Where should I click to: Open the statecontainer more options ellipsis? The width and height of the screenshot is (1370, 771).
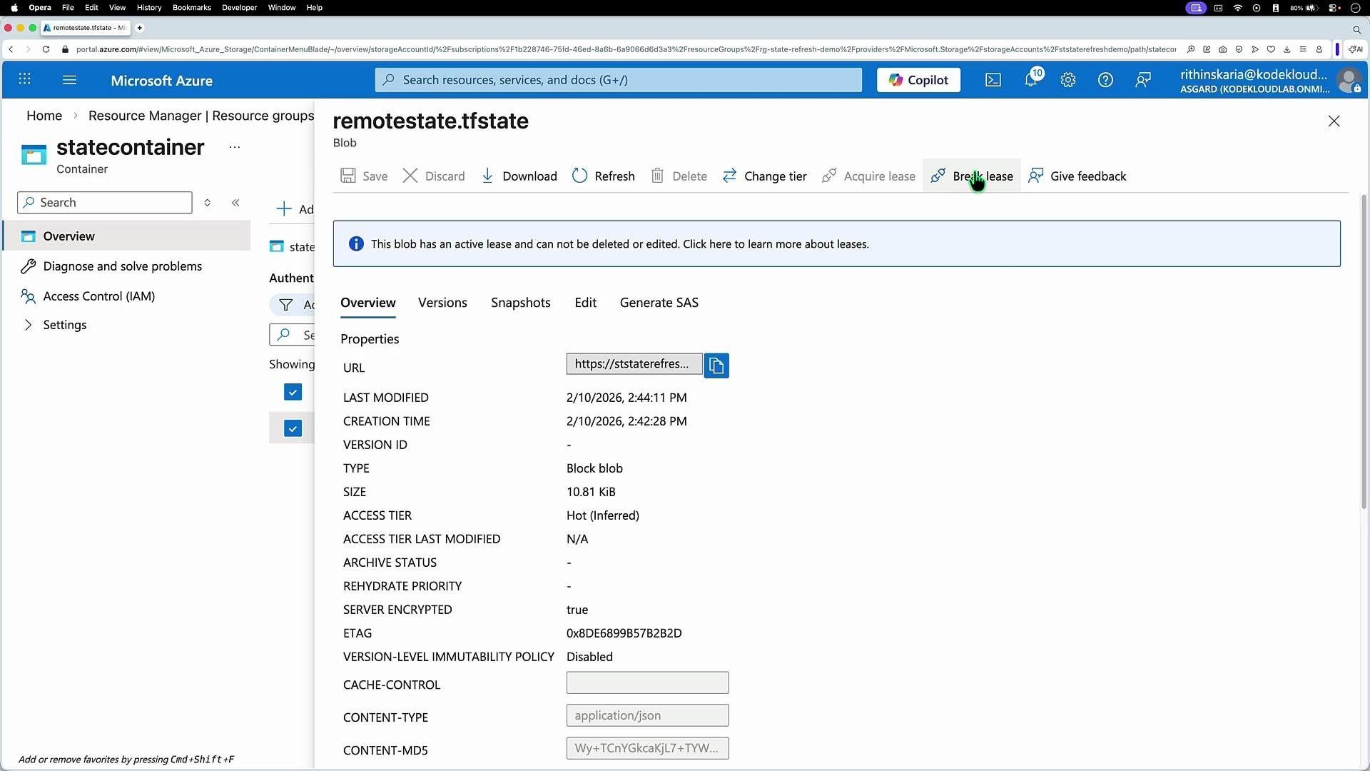[x=235, y=147]
